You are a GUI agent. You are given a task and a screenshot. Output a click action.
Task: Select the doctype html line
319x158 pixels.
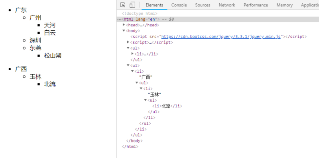tap(140, 14)
